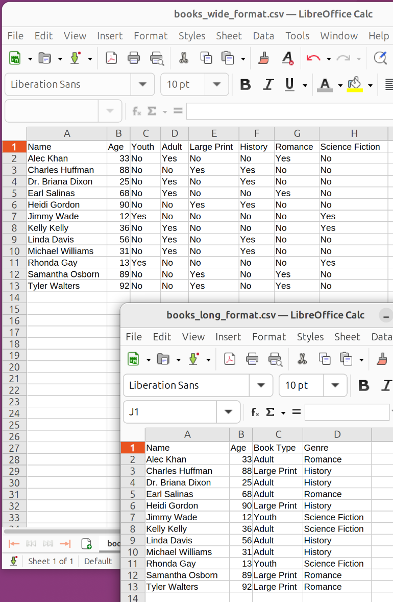Open font size dropdown in books_wide_format window

(x=216, y=84)
